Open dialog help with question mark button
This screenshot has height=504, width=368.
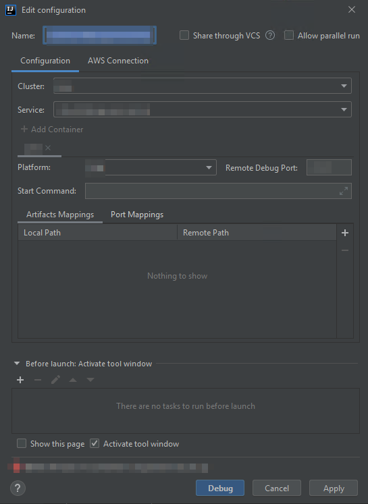coord(18,488)
